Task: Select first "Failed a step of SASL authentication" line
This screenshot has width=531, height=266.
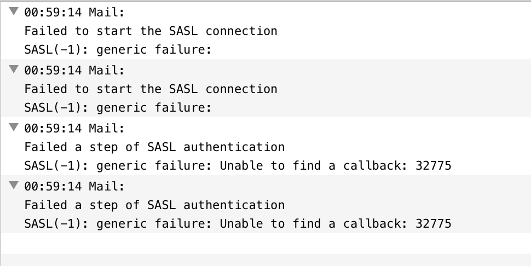Action: 154,147
